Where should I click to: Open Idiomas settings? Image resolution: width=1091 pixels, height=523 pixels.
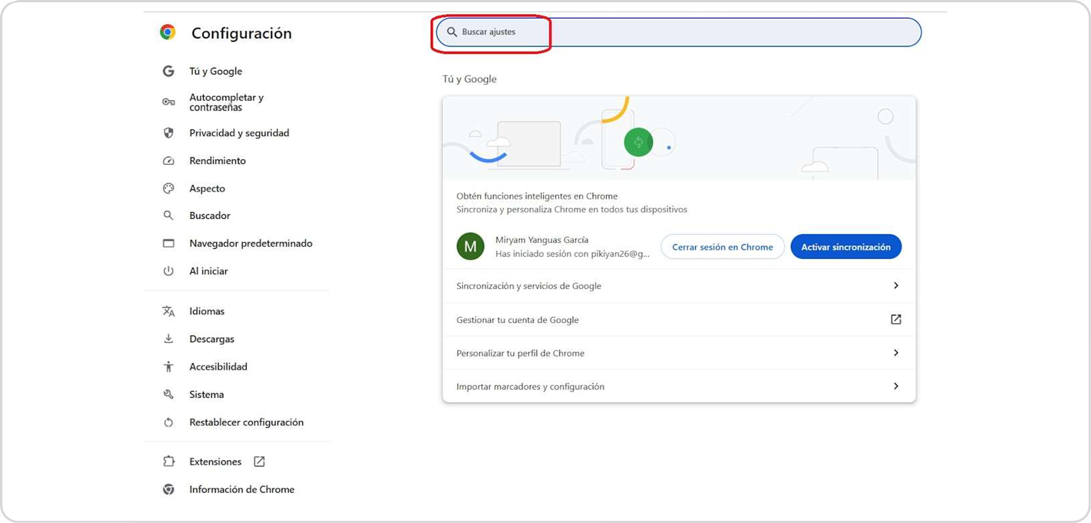click(x=207, y=311)
